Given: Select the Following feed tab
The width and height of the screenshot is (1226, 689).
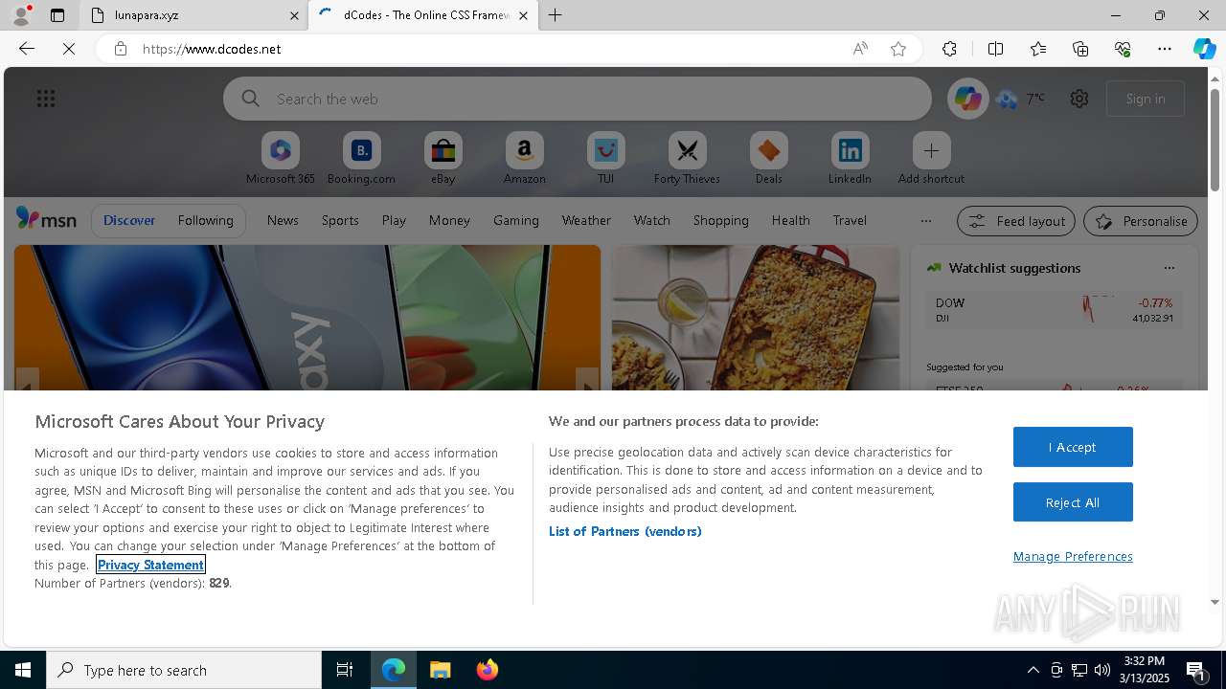Looking at the screenshot, I should pyautogui.click(x=205, y=220).
